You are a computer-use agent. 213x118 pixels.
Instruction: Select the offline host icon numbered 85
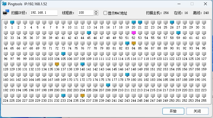point(140,43)
